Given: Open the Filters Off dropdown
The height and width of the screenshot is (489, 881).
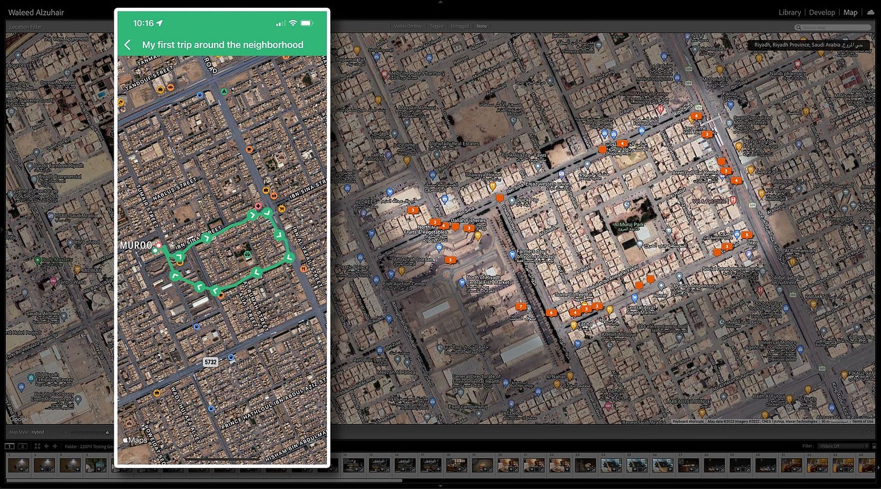Looking at the screenshot, I should pyautogui.click(x=843, y=446).
